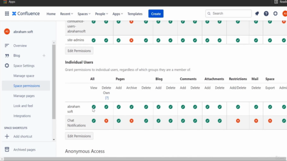
Task: Click abraham soft Restrictions Add/Delete checkmark
Action: [x=238, y=107]
